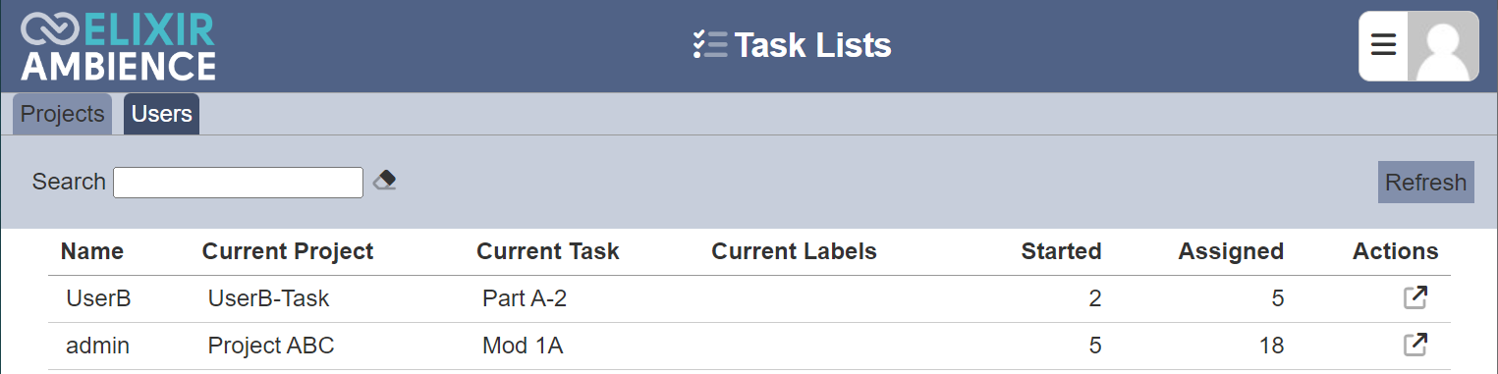Sort by Current Labels column header
This screenshot has height=374, width=1498.
[794, 251]
